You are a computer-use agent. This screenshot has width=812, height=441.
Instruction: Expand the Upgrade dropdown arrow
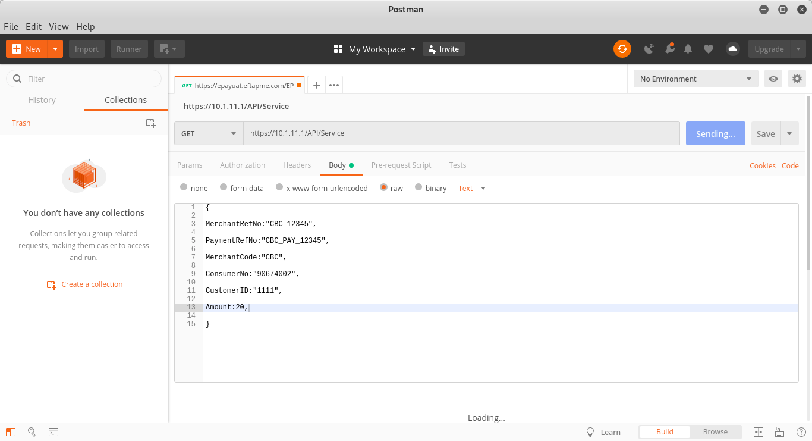(x=798, y=49)
